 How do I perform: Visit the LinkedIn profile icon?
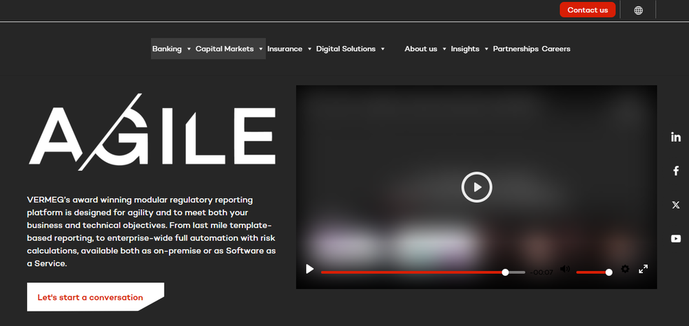[x=676, y=137]
